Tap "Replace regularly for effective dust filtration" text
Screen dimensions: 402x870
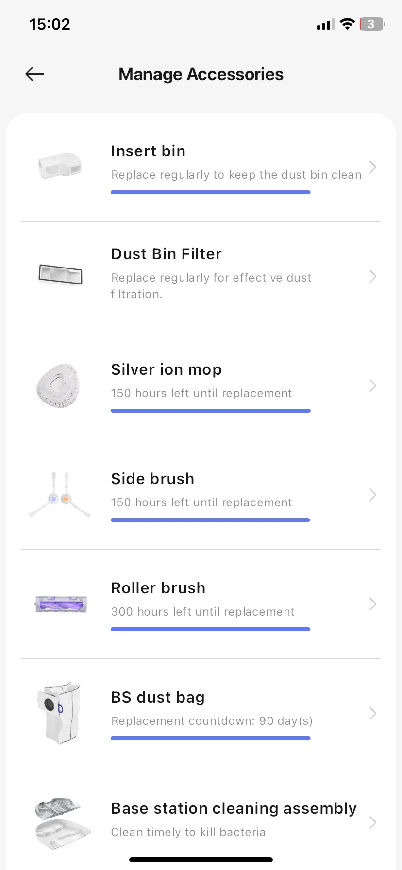pos(211,285)
